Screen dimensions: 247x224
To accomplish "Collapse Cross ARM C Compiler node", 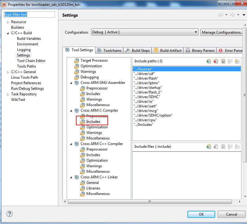I will pos(71,111).
